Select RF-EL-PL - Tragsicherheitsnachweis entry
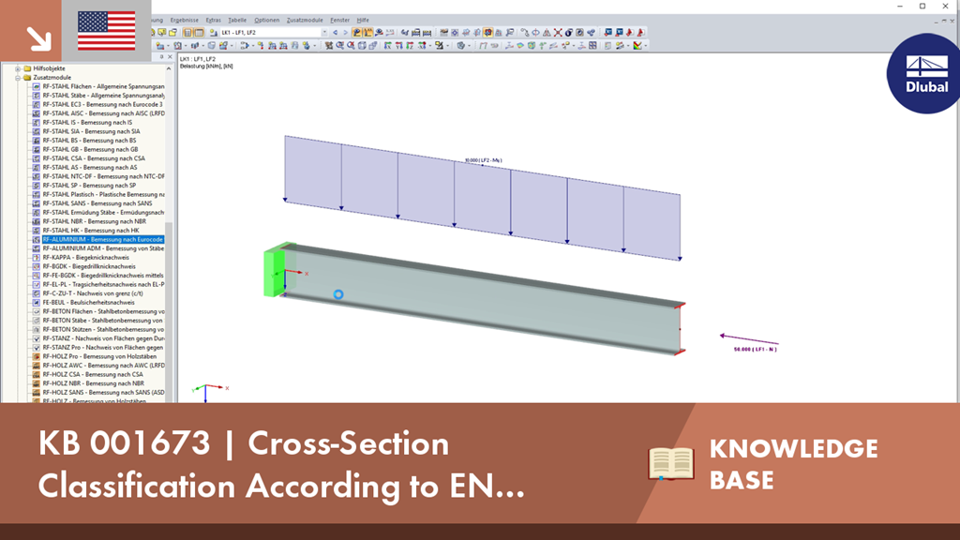 (x=103, y=284)
